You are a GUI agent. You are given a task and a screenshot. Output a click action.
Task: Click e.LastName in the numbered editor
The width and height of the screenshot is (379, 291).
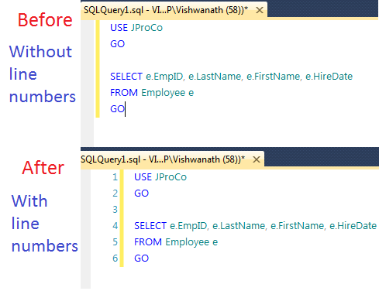pos(239,226)
